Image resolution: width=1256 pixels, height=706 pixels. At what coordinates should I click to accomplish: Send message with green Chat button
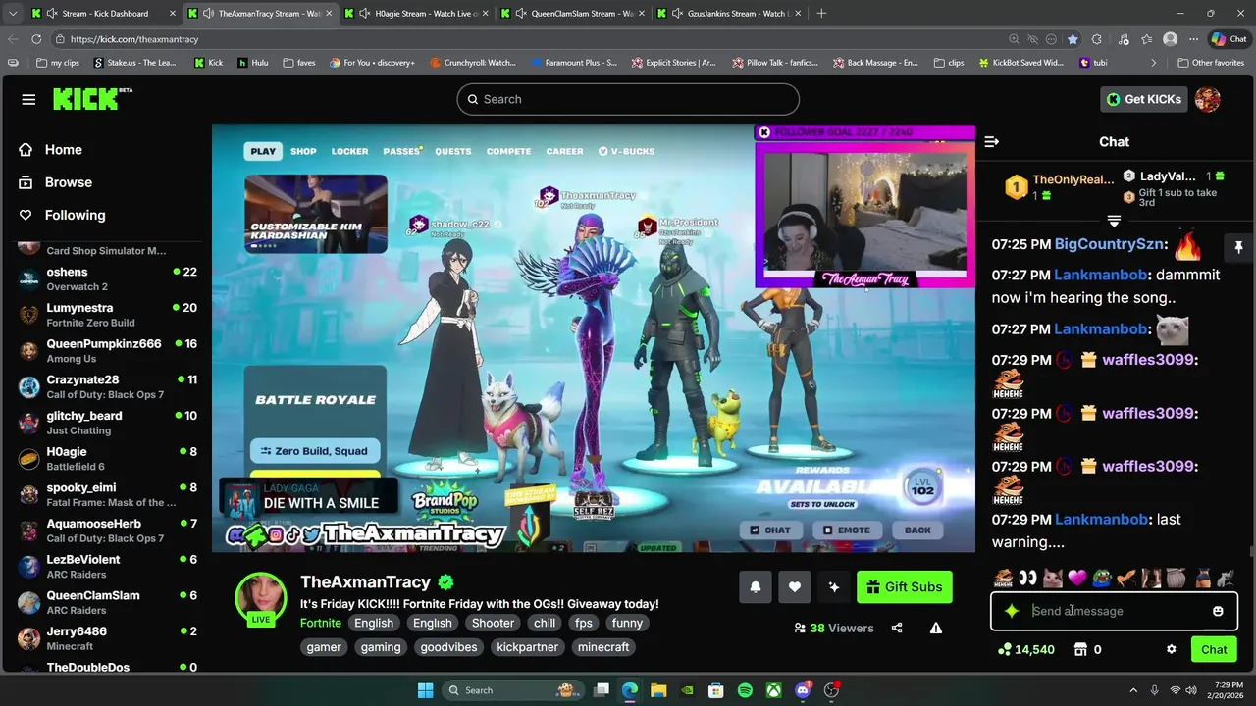1214,649
